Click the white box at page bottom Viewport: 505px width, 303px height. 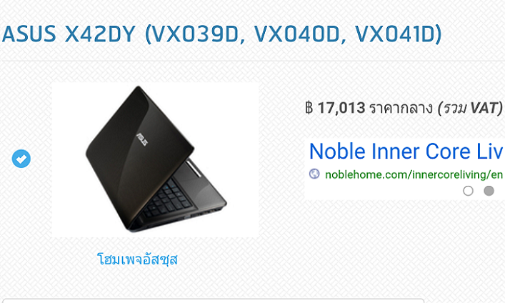click(213, 301)
